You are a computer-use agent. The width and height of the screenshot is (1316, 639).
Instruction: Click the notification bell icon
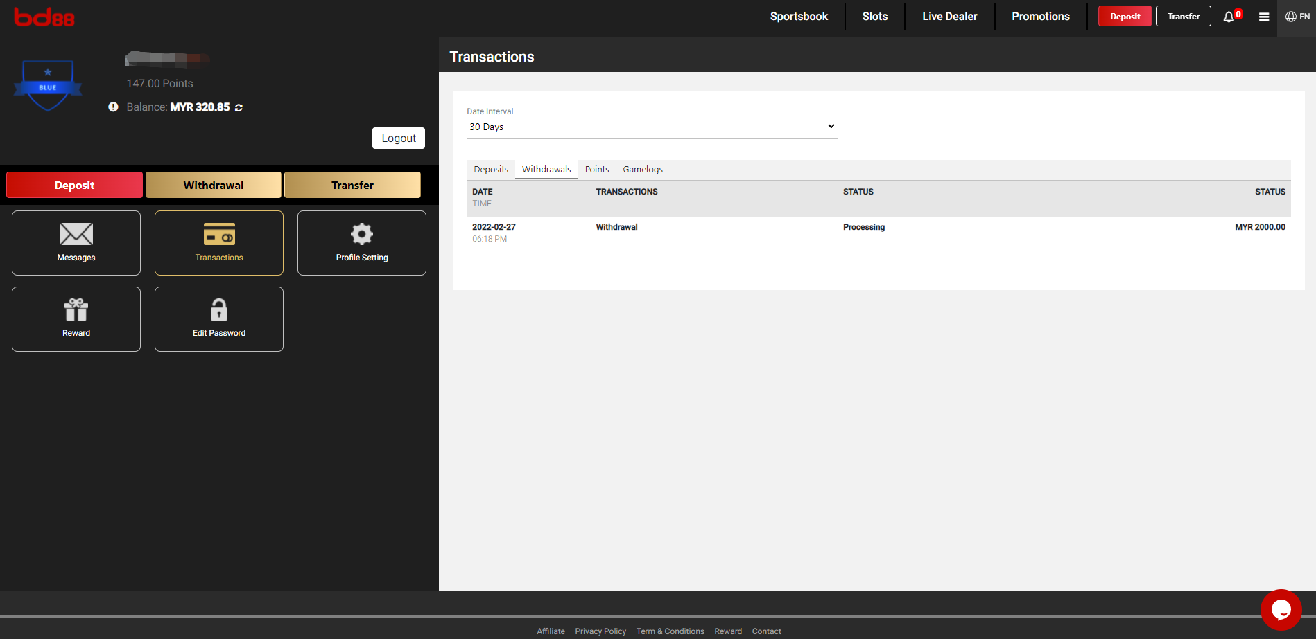pyautogui.click(x=1229, y=17)
